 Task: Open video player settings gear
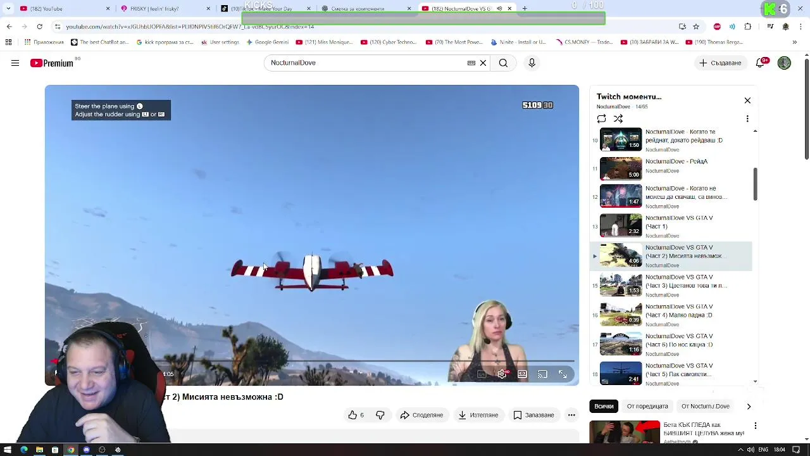tap(502, 374)
